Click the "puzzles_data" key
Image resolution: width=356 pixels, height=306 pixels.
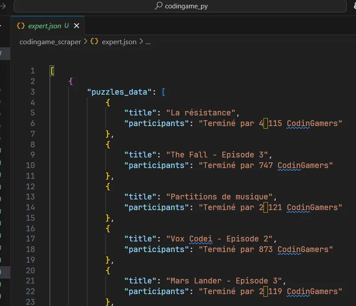click(x=120, y=92)
